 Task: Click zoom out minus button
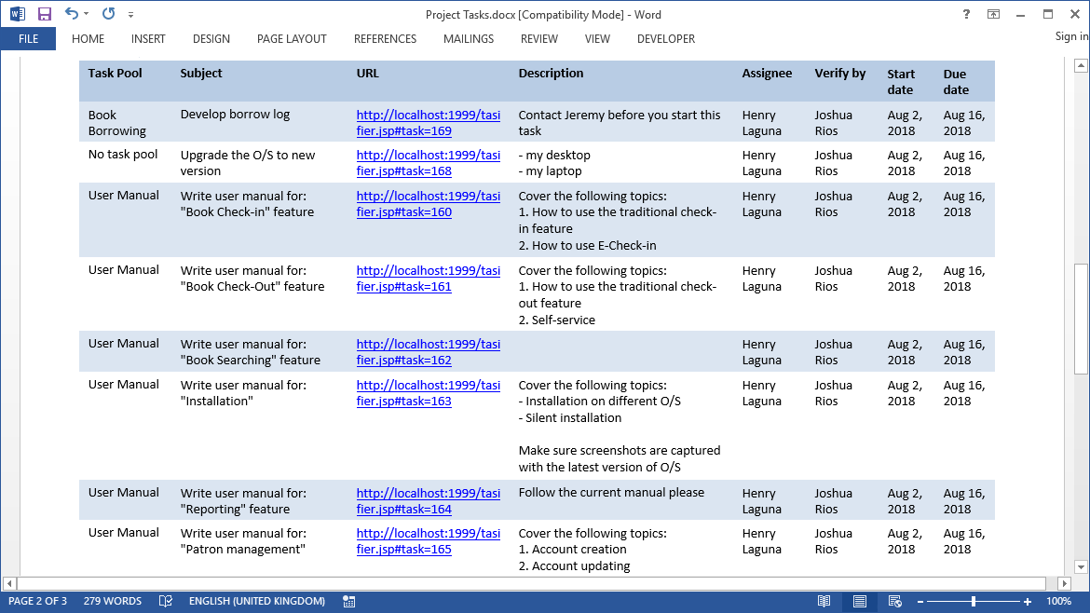pos(920,602)
